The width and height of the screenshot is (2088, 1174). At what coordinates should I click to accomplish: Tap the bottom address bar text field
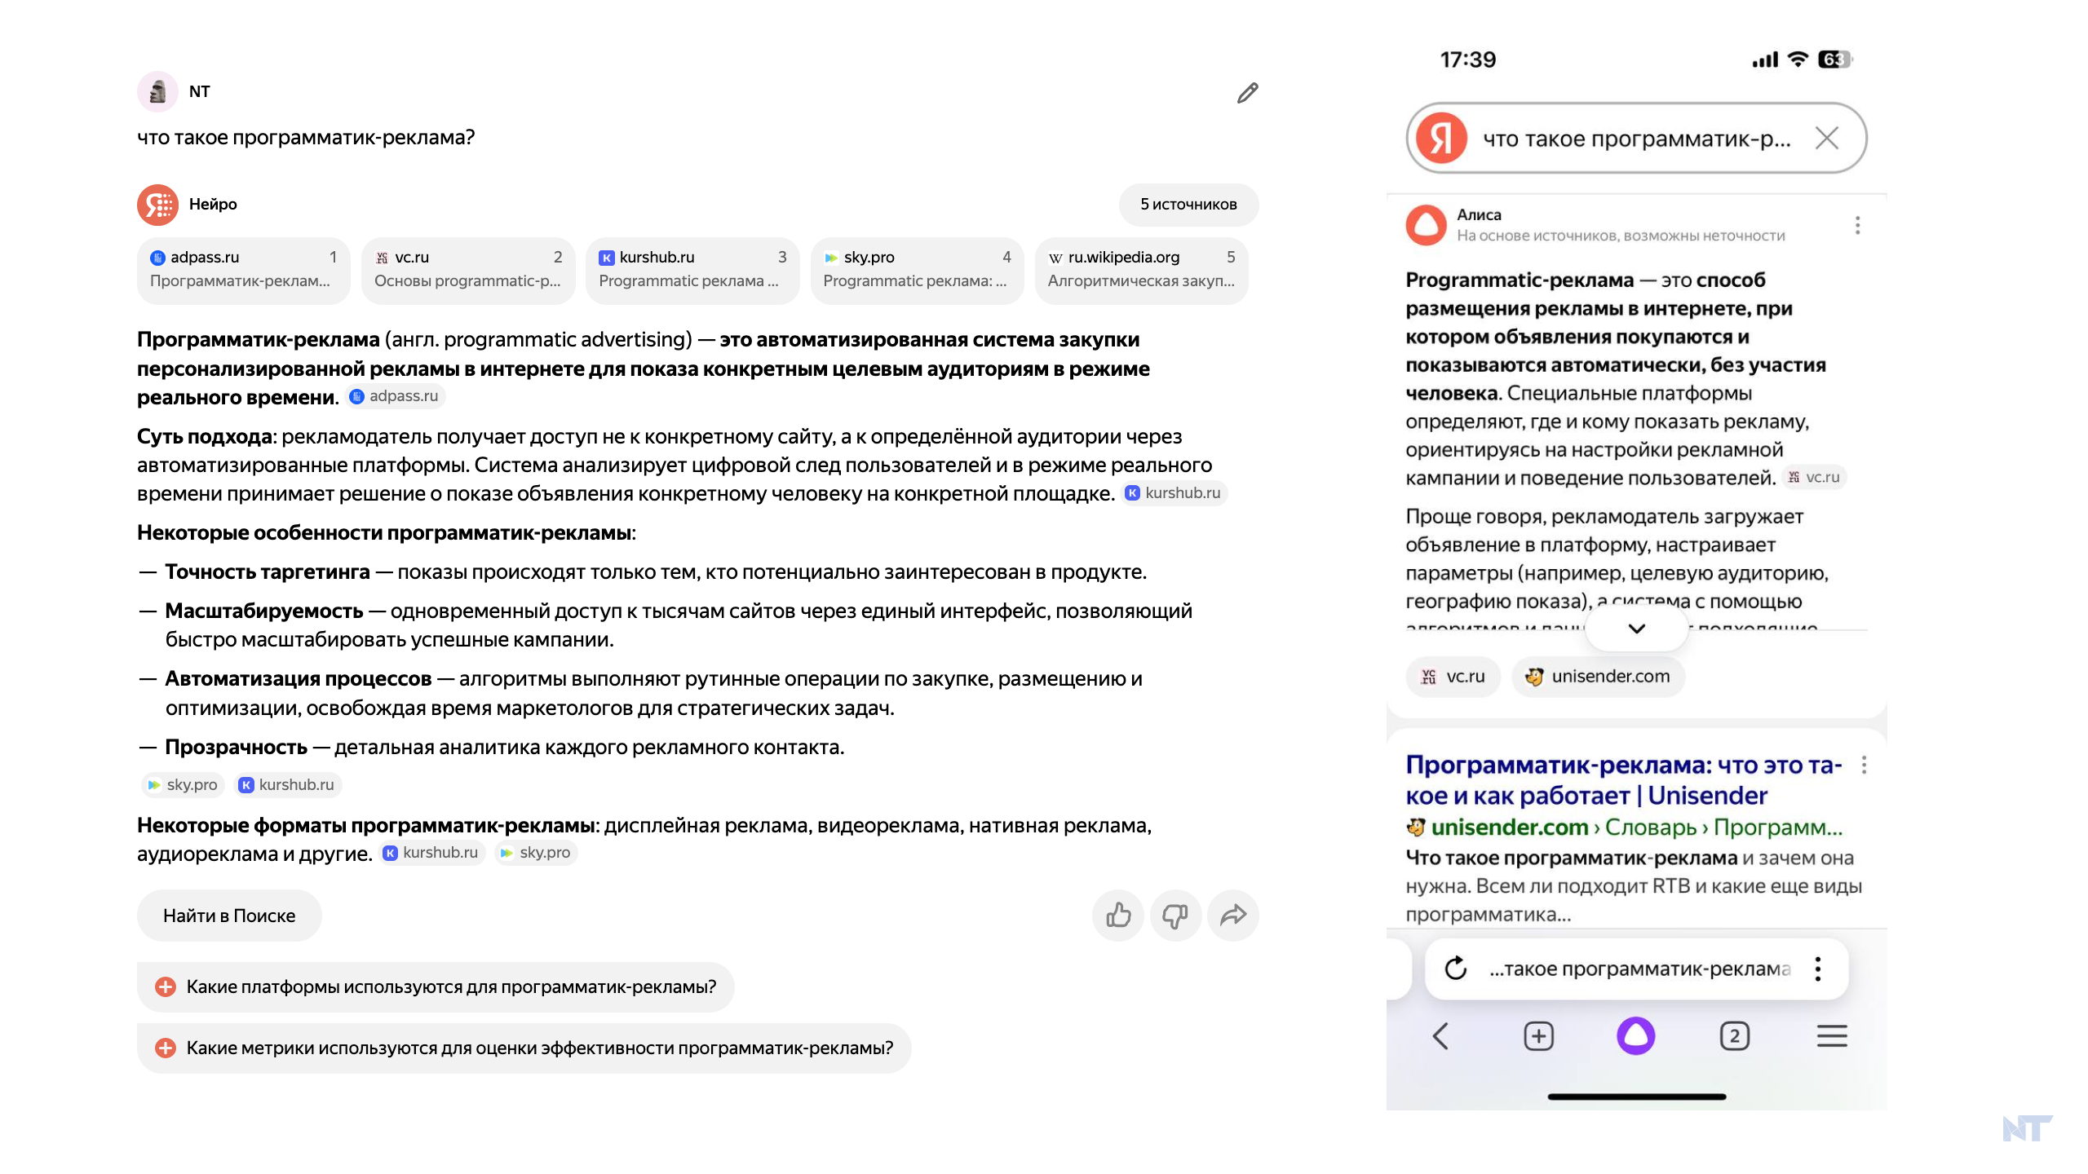coord(1639,969)
